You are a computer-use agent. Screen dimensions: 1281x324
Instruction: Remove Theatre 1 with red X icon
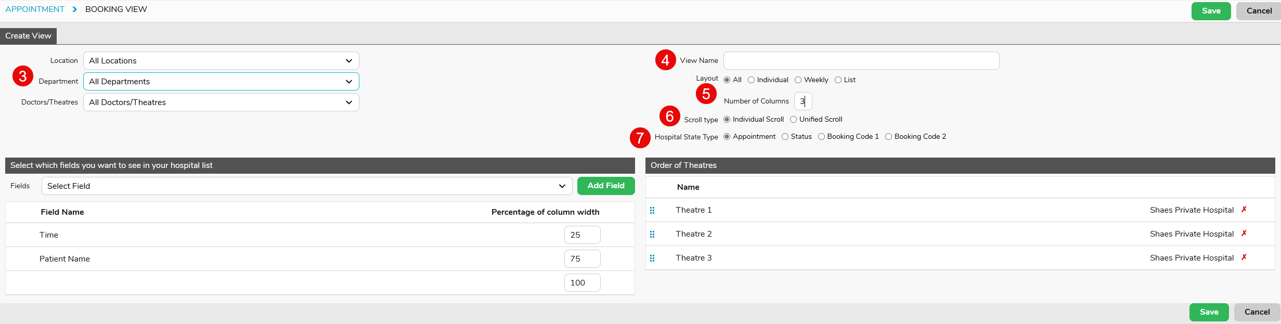pos(1244,210)
